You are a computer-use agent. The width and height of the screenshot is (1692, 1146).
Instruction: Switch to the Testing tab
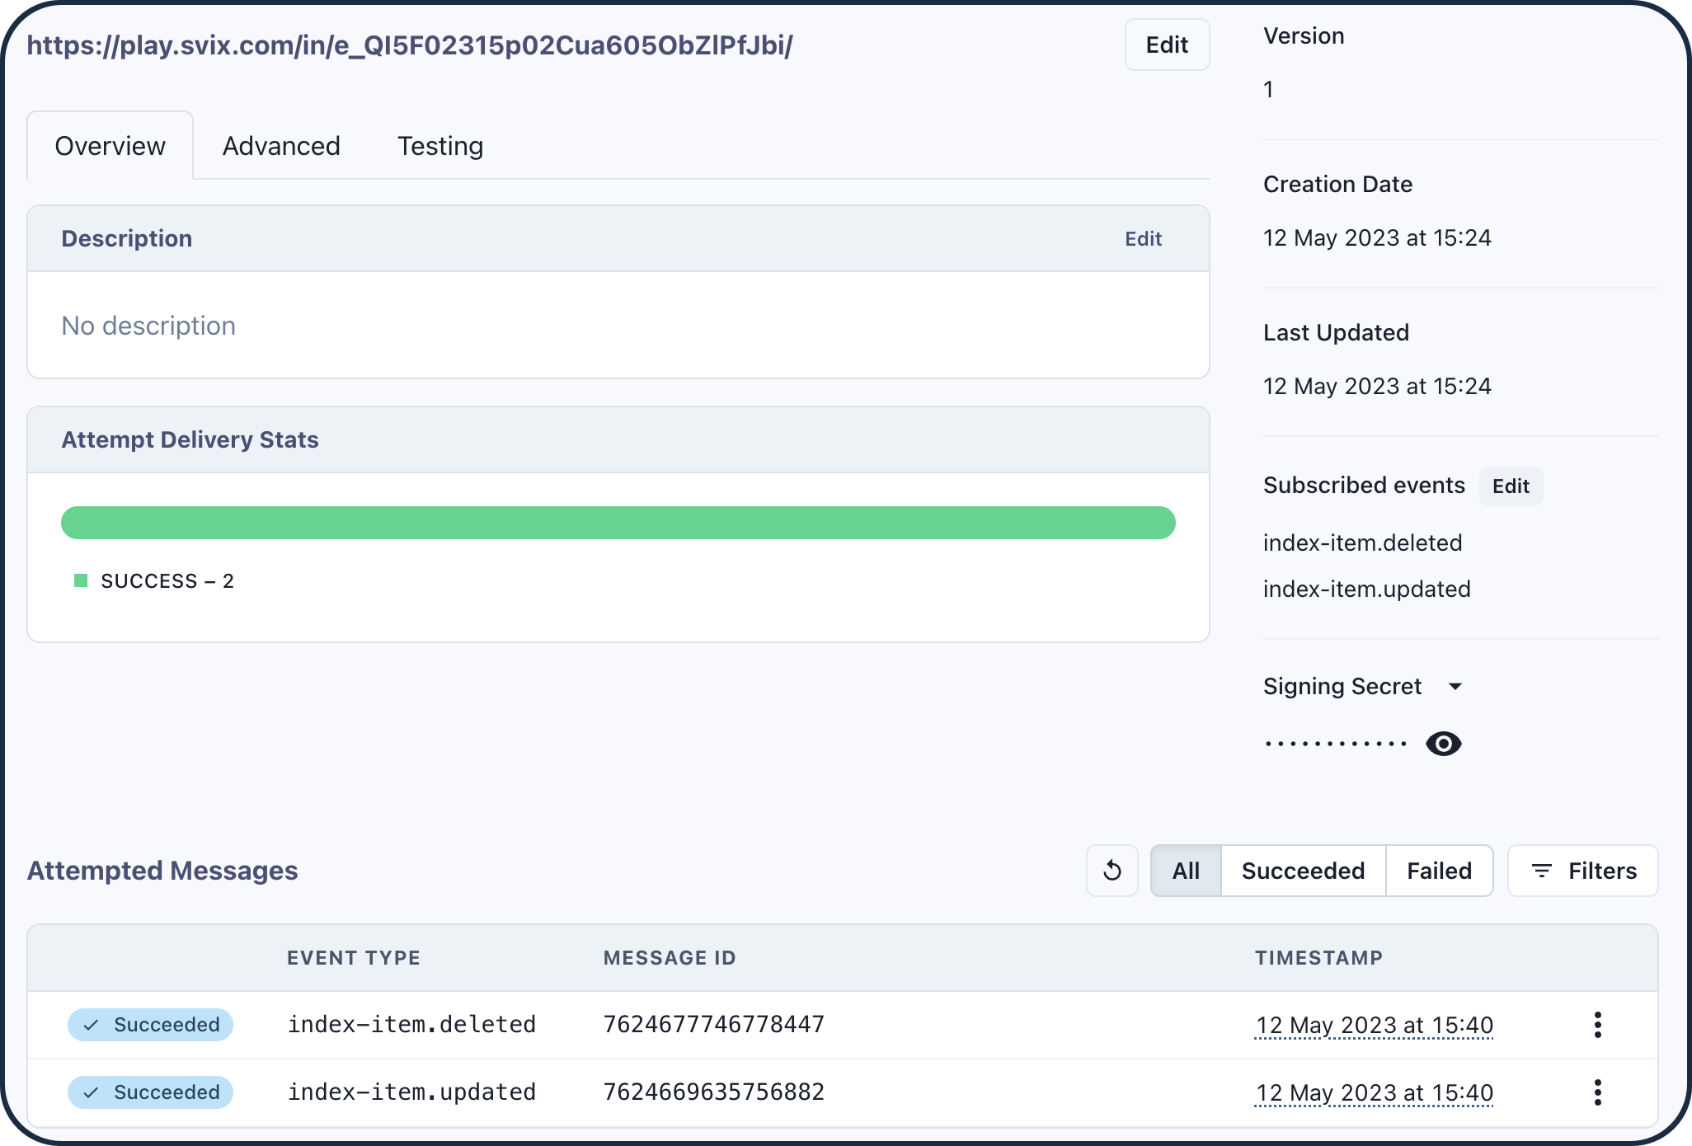tap(440, 146)
